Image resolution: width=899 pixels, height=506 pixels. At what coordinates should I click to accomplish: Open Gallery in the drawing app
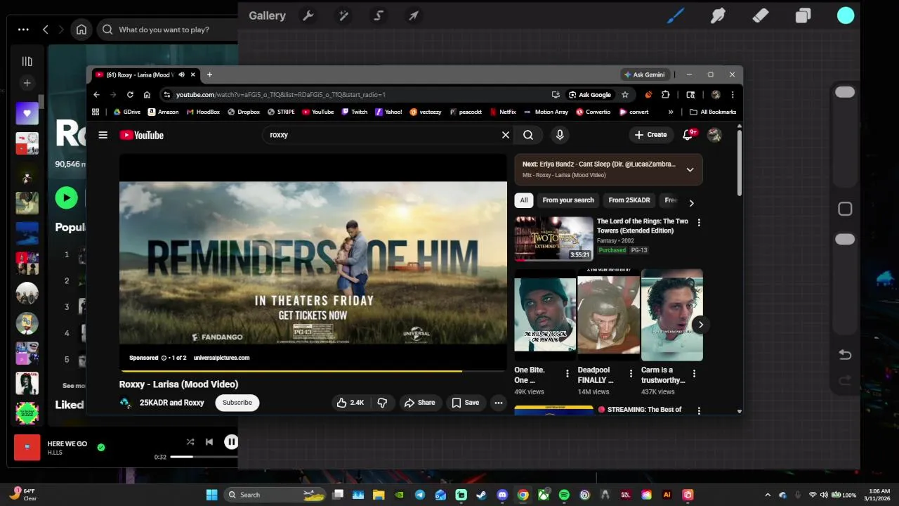[x=267, y=15]
